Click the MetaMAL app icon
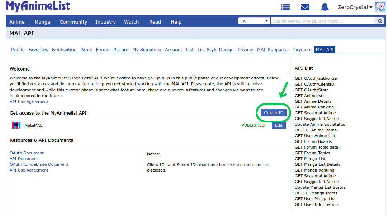This screenshot has height=217, width=388. [x=16, y=126]
